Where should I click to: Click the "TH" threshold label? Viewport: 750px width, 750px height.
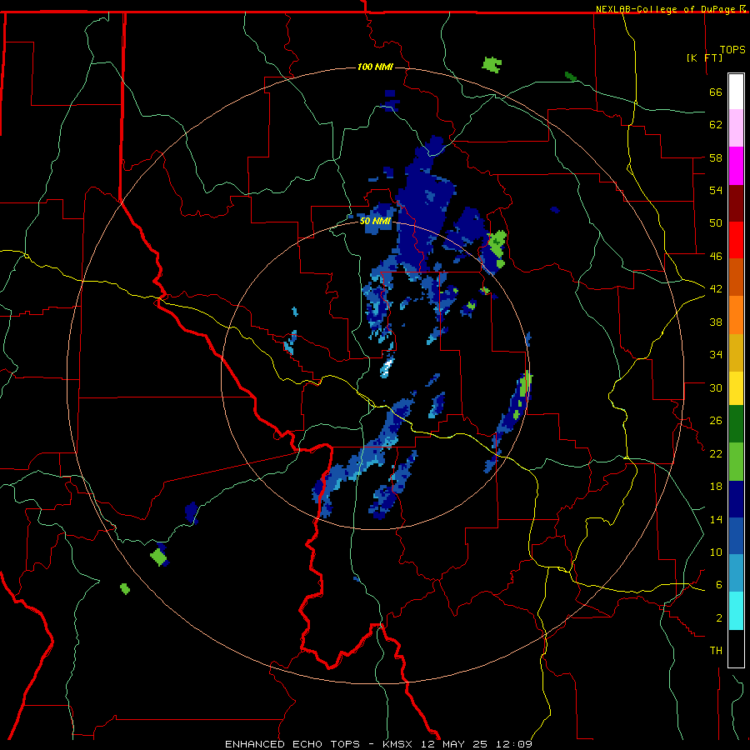[x=716, y=651]
